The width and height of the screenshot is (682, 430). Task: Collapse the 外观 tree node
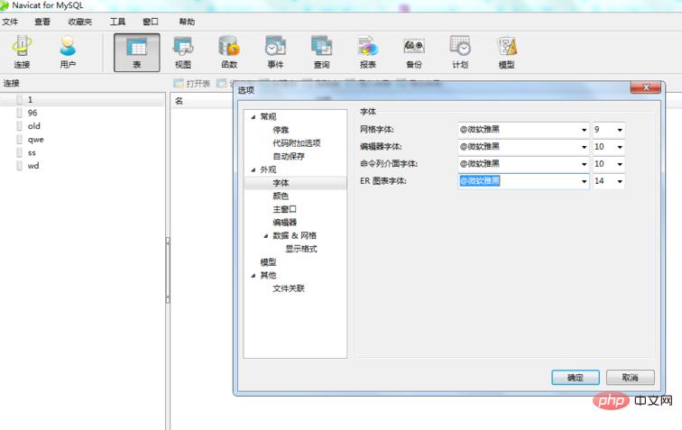[253, 169]
